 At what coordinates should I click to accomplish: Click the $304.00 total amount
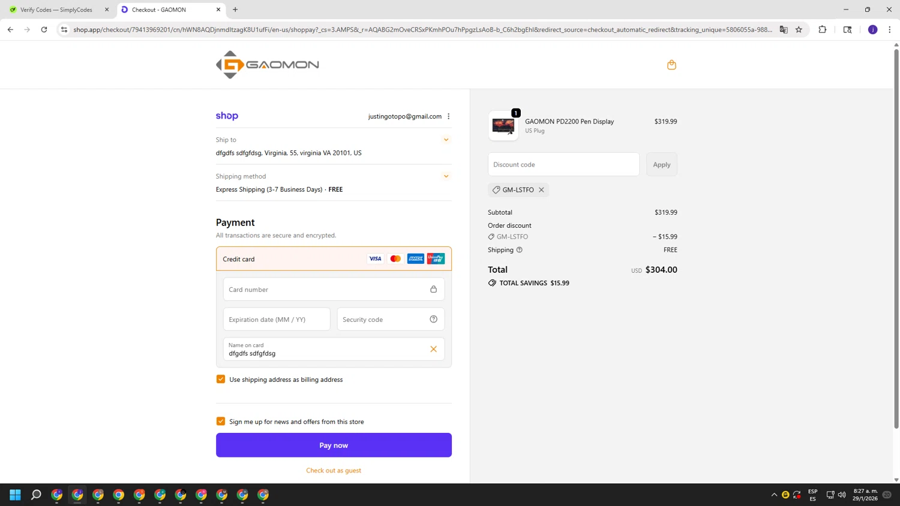pos(661,270)
